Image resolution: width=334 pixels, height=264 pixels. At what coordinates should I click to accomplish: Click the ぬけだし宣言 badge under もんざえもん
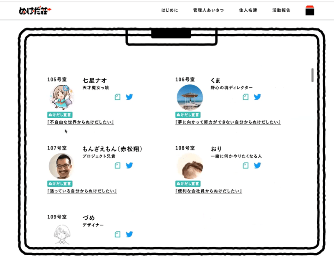click(60, 184)
